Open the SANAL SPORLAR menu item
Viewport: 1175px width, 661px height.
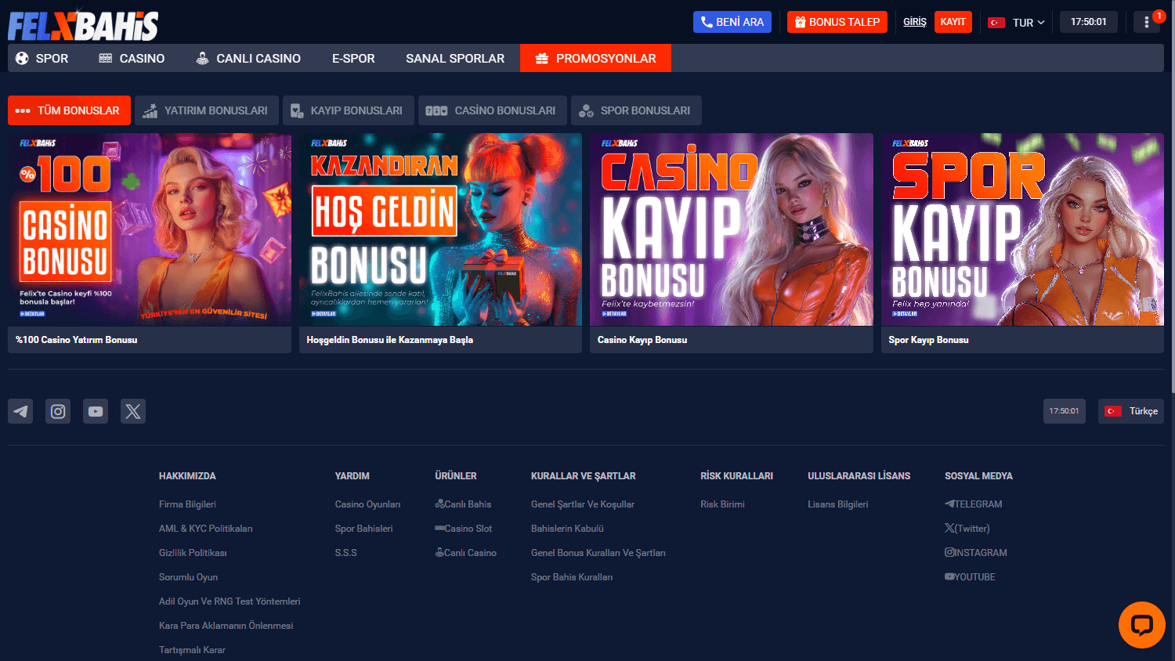coord(455,58)
